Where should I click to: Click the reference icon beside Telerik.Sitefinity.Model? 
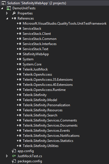19,100
